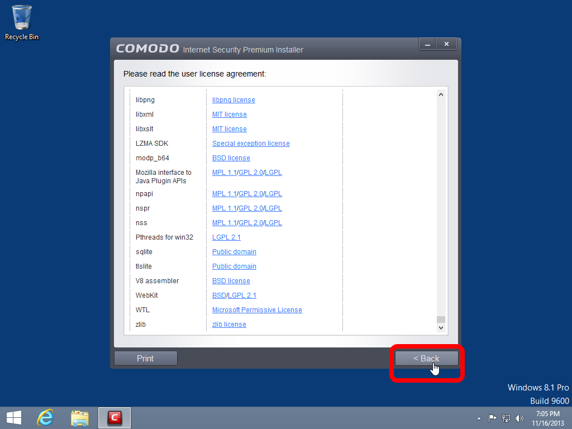Viewport: 572px width, 429px height.
Task: Open the Special exception license link
Action: pyautogui.click(x=251, y=144)
